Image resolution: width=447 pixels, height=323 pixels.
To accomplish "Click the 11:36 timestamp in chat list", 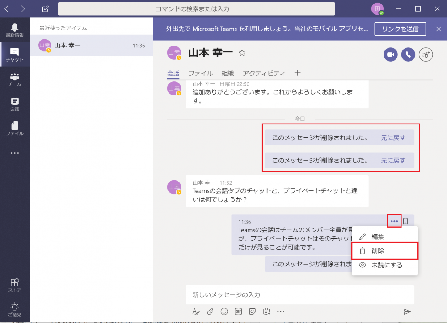I will (x=139, y=46).
